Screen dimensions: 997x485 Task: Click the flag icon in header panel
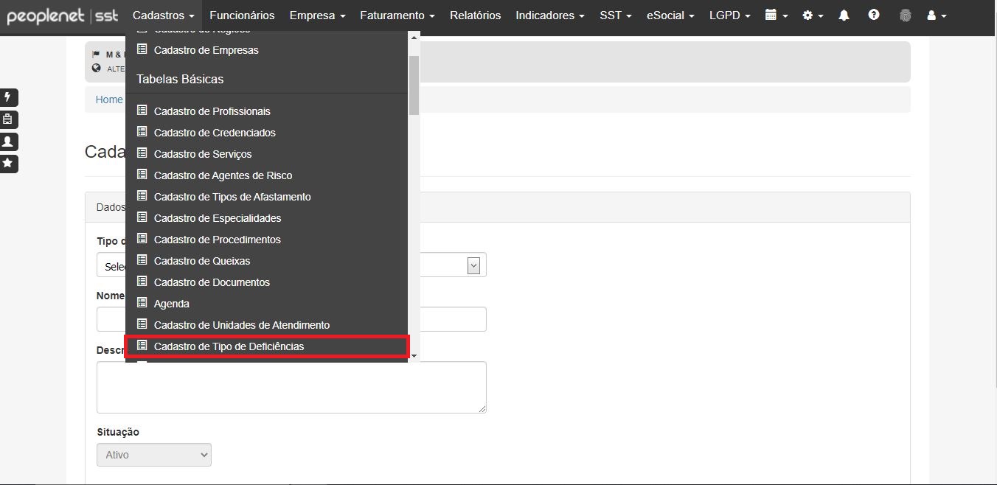pos(96,55)
